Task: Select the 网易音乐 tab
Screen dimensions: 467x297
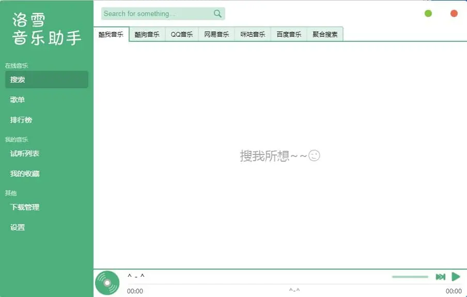Action: pos(216,34)
